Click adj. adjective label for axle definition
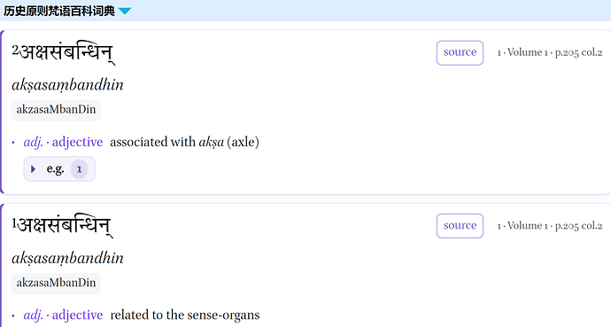Viewport: 611px width, 327px height. point(63,142)
